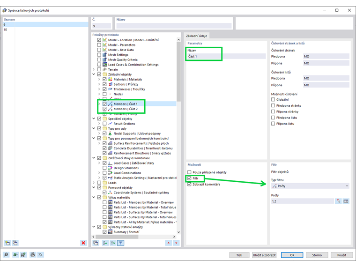
Task: Enable the Nodes checkbox
Action: (x=104, y=94)
